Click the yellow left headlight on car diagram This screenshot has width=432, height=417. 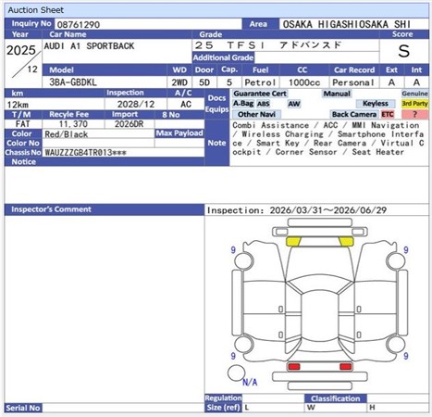(x=293, y=242)
